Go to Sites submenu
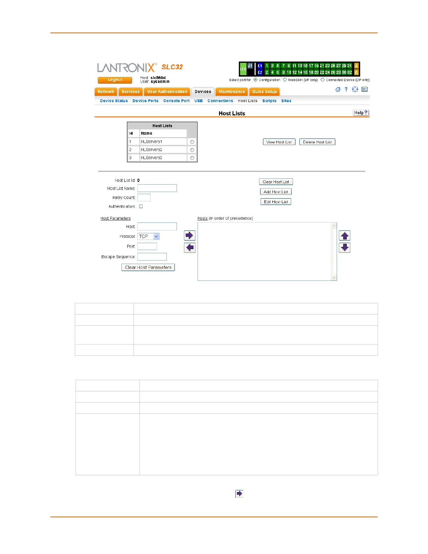428x554 pixels. (286, 101)
